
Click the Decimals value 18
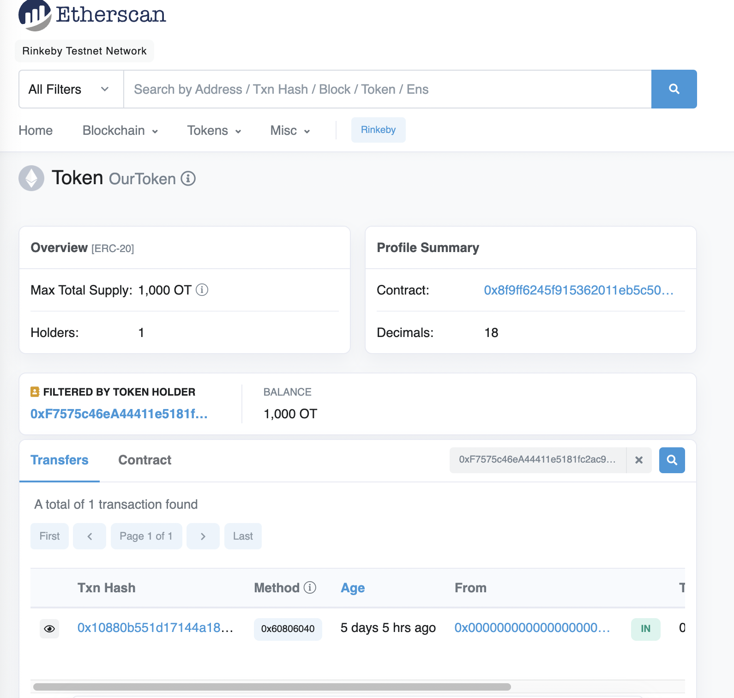[x=491, y=332]
